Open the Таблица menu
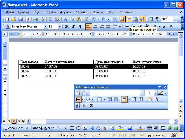This screenshot has width=185, height=139. (97, 12)
